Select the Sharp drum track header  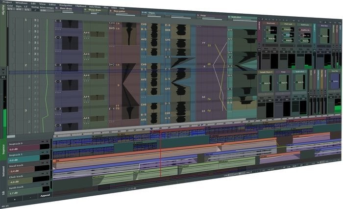95,10
